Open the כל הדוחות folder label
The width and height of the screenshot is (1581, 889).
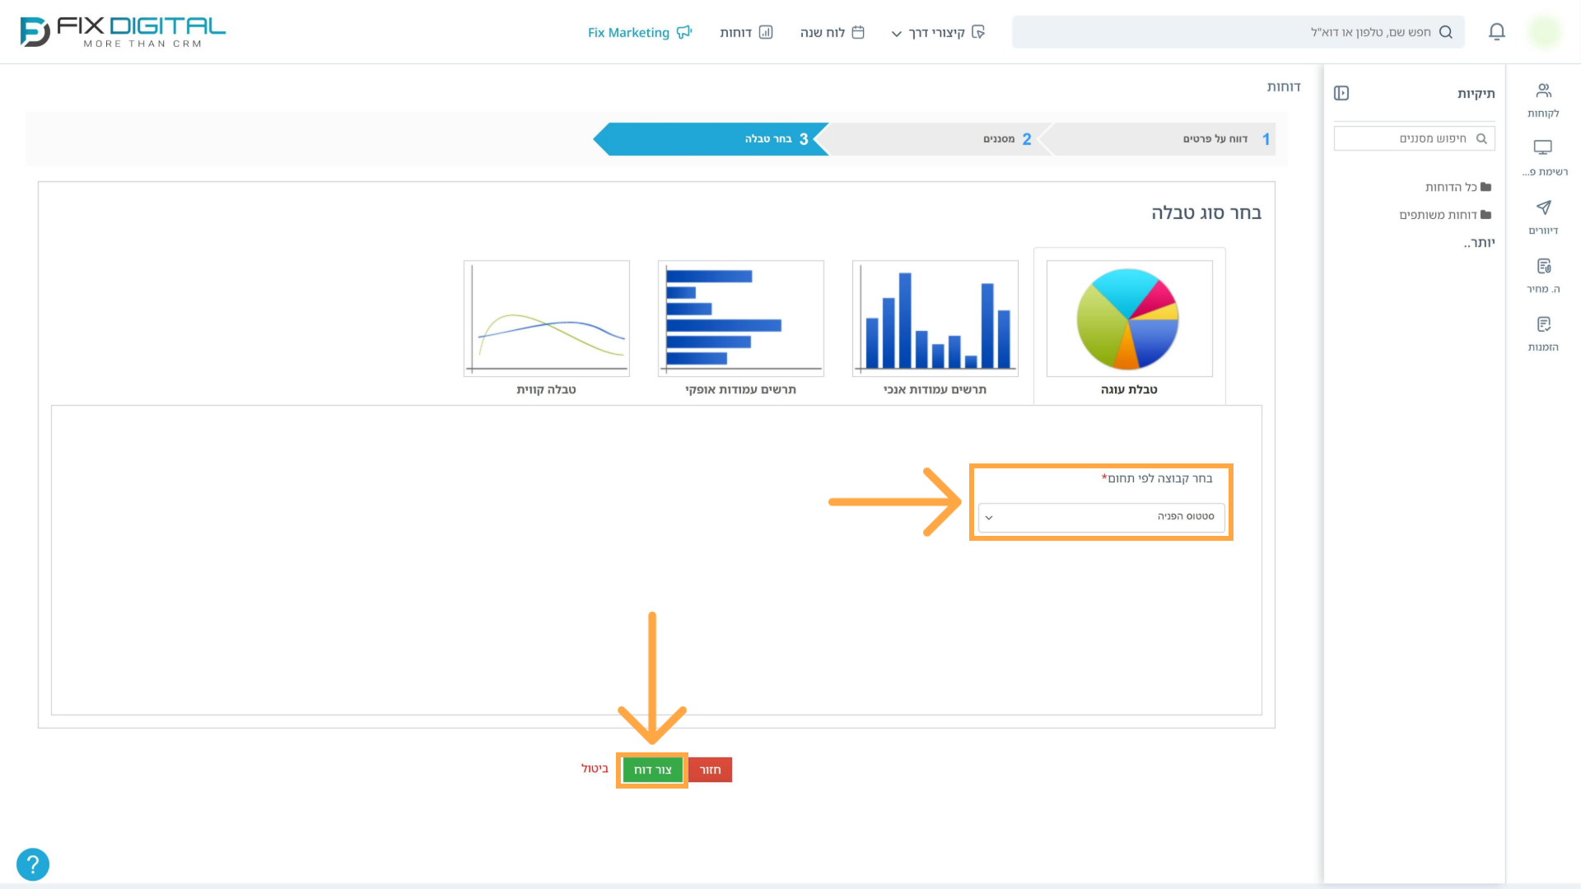coord(1451,187)
